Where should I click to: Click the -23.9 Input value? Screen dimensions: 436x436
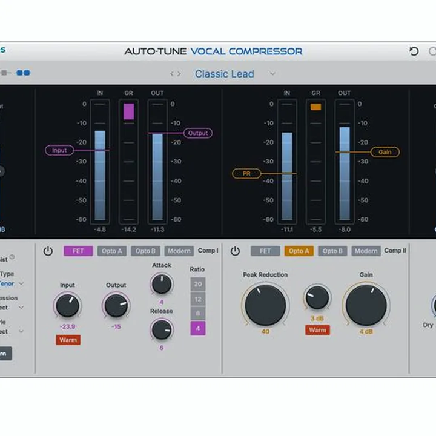(x=68, y=326)
